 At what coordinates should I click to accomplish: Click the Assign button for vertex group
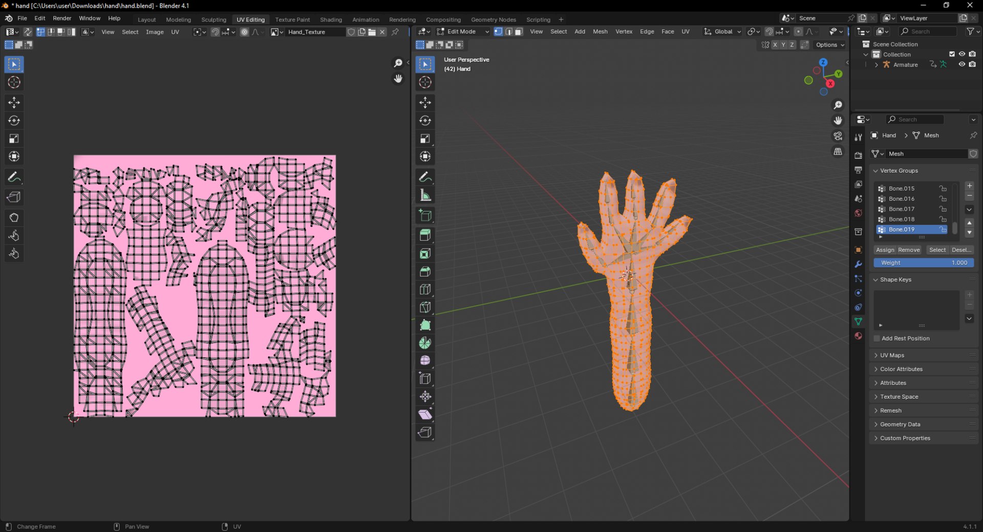pos(885,250)
